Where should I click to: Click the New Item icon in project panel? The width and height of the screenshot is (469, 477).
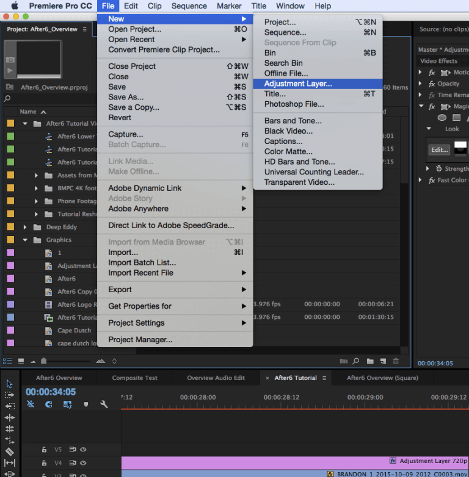point(383,361)
